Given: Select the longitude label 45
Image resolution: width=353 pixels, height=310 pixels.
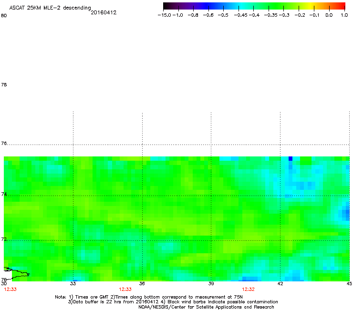Looking at the screenshot, I should click(349, 284).
